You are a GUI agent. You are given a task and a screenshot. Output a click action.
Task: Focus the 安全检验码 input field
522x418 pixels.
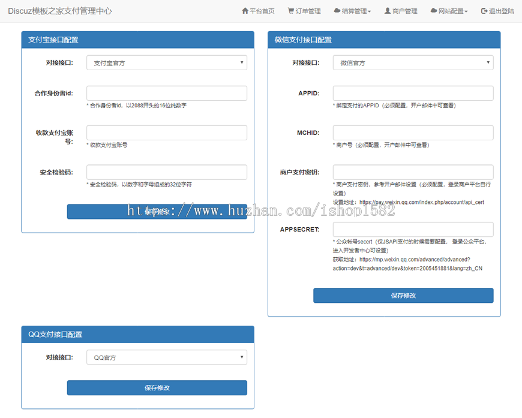(167, 172)
